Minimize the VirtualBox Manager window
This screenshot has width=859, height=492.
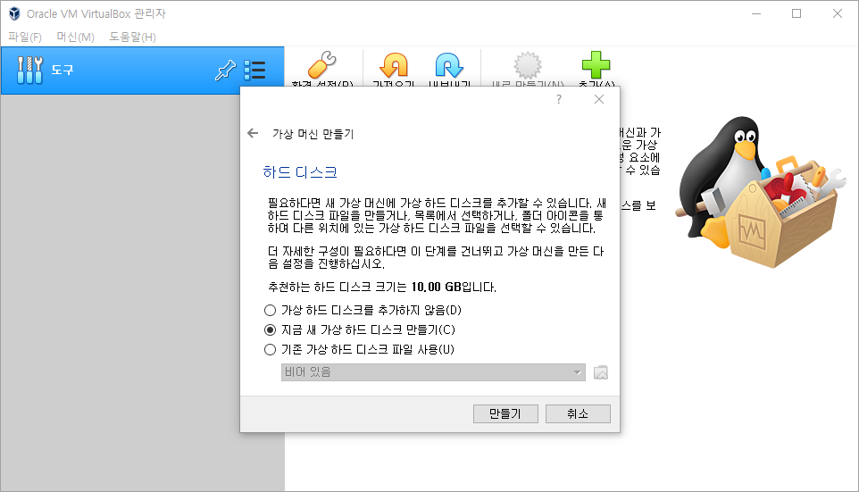(756, 13)
